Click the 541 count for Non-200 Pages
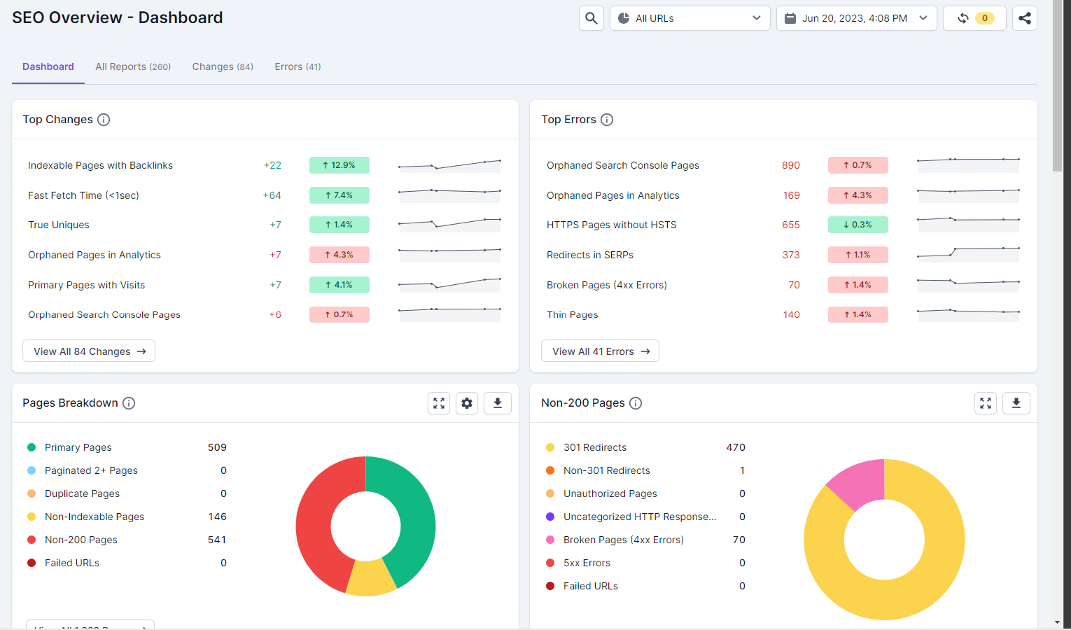The width and height of the screenshot is (1071, 630). pyautogui.click(x=217, y=540)
